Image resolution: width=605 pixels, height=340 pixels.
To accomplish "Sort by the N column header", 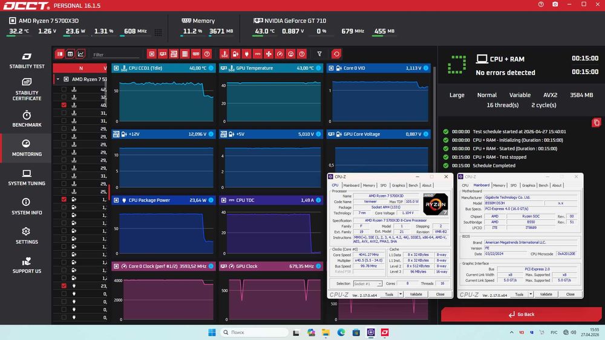I will click(x=80, y=68).
